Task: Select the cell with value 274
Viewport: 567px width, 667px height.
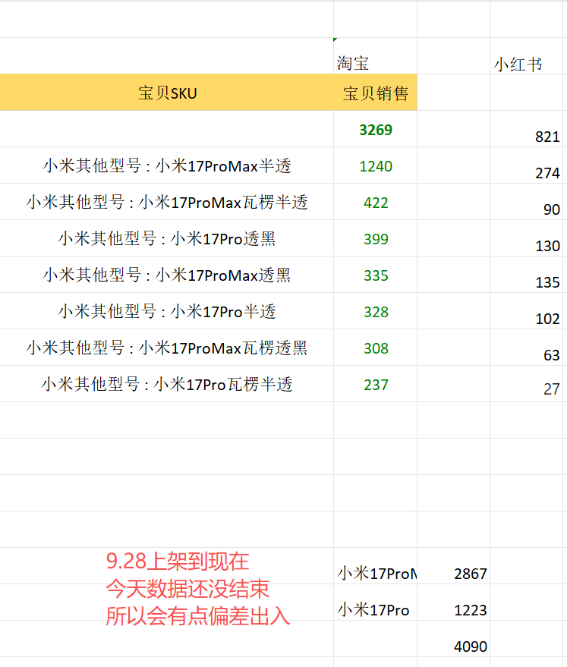Action: pyautogui.click(x=526, y=165)
